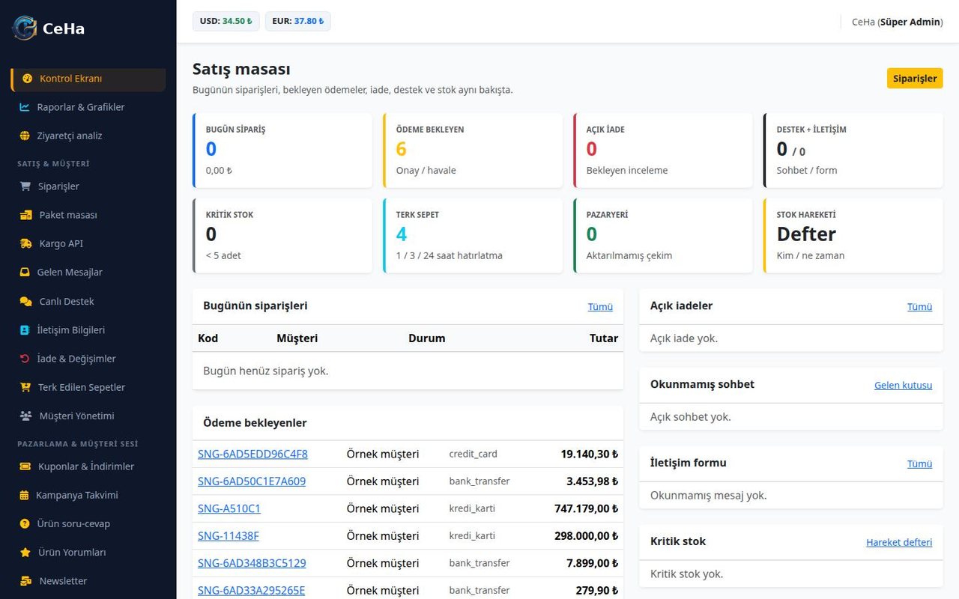Click the EUR exchange rate badge

pyautogui.click(x=298, y=21)
